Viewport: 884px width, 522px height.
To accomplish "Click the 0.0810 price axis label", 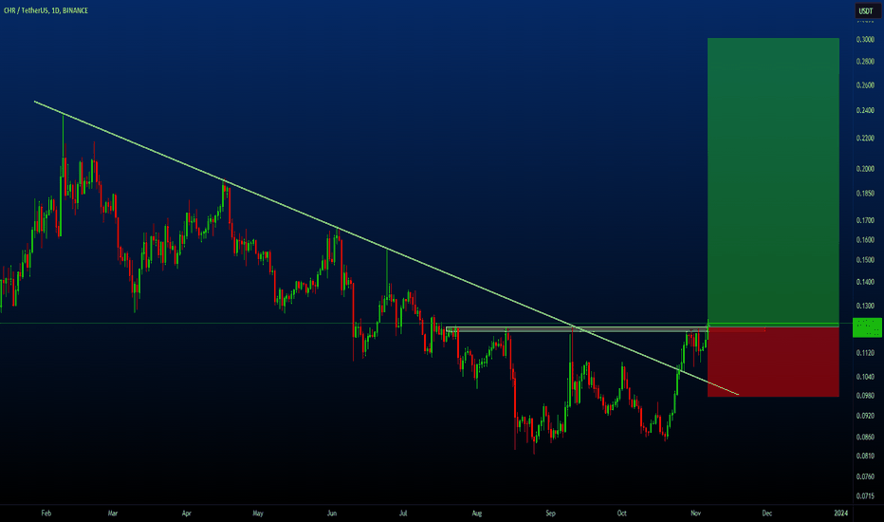I will [x=865, y=456].
